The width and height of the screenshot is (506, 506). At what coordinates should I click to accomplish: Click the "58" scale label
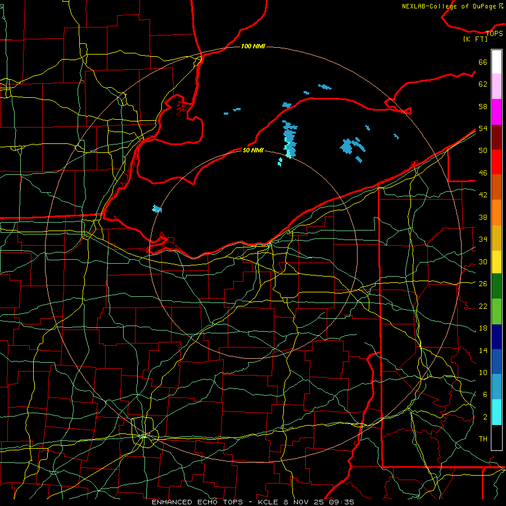pos(483,106)
